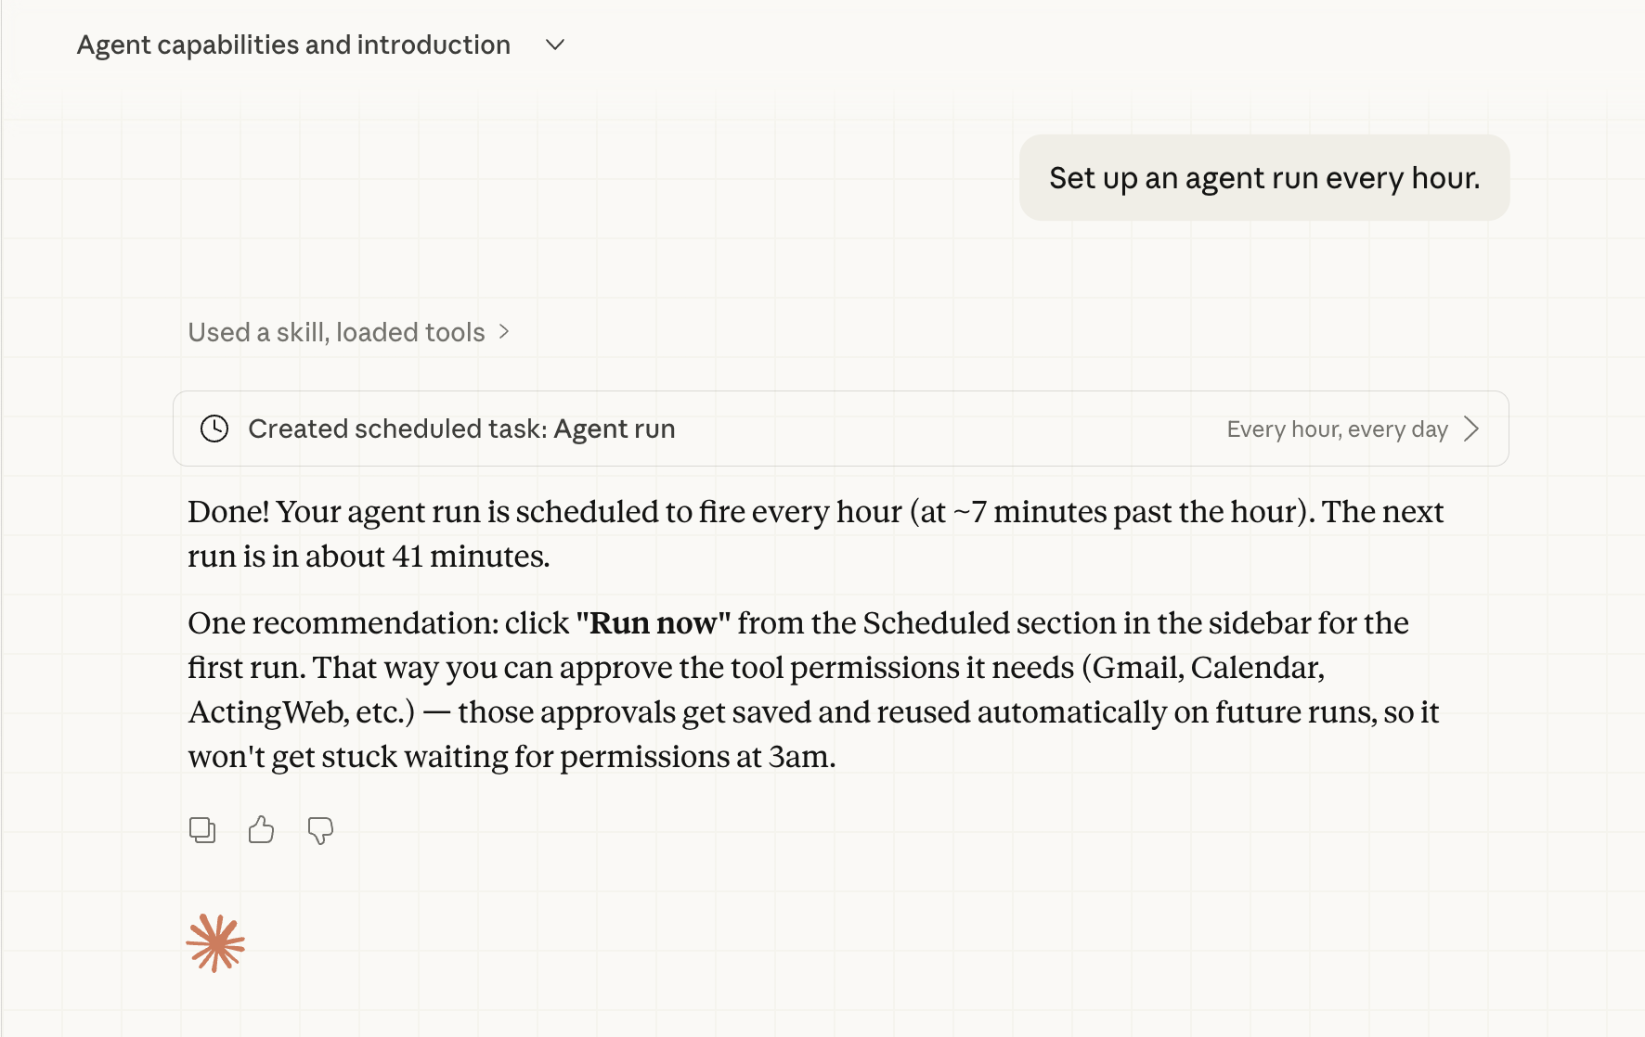Click the bold "Run now" text
1645x1037 pixels.
(654, 623)
